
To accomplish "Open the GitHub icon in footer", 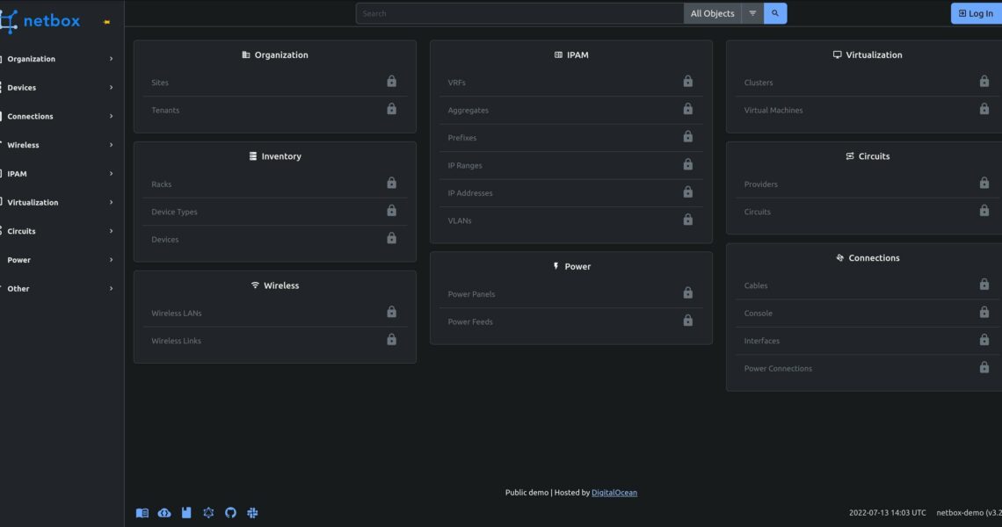I will (x=230, y=513).
